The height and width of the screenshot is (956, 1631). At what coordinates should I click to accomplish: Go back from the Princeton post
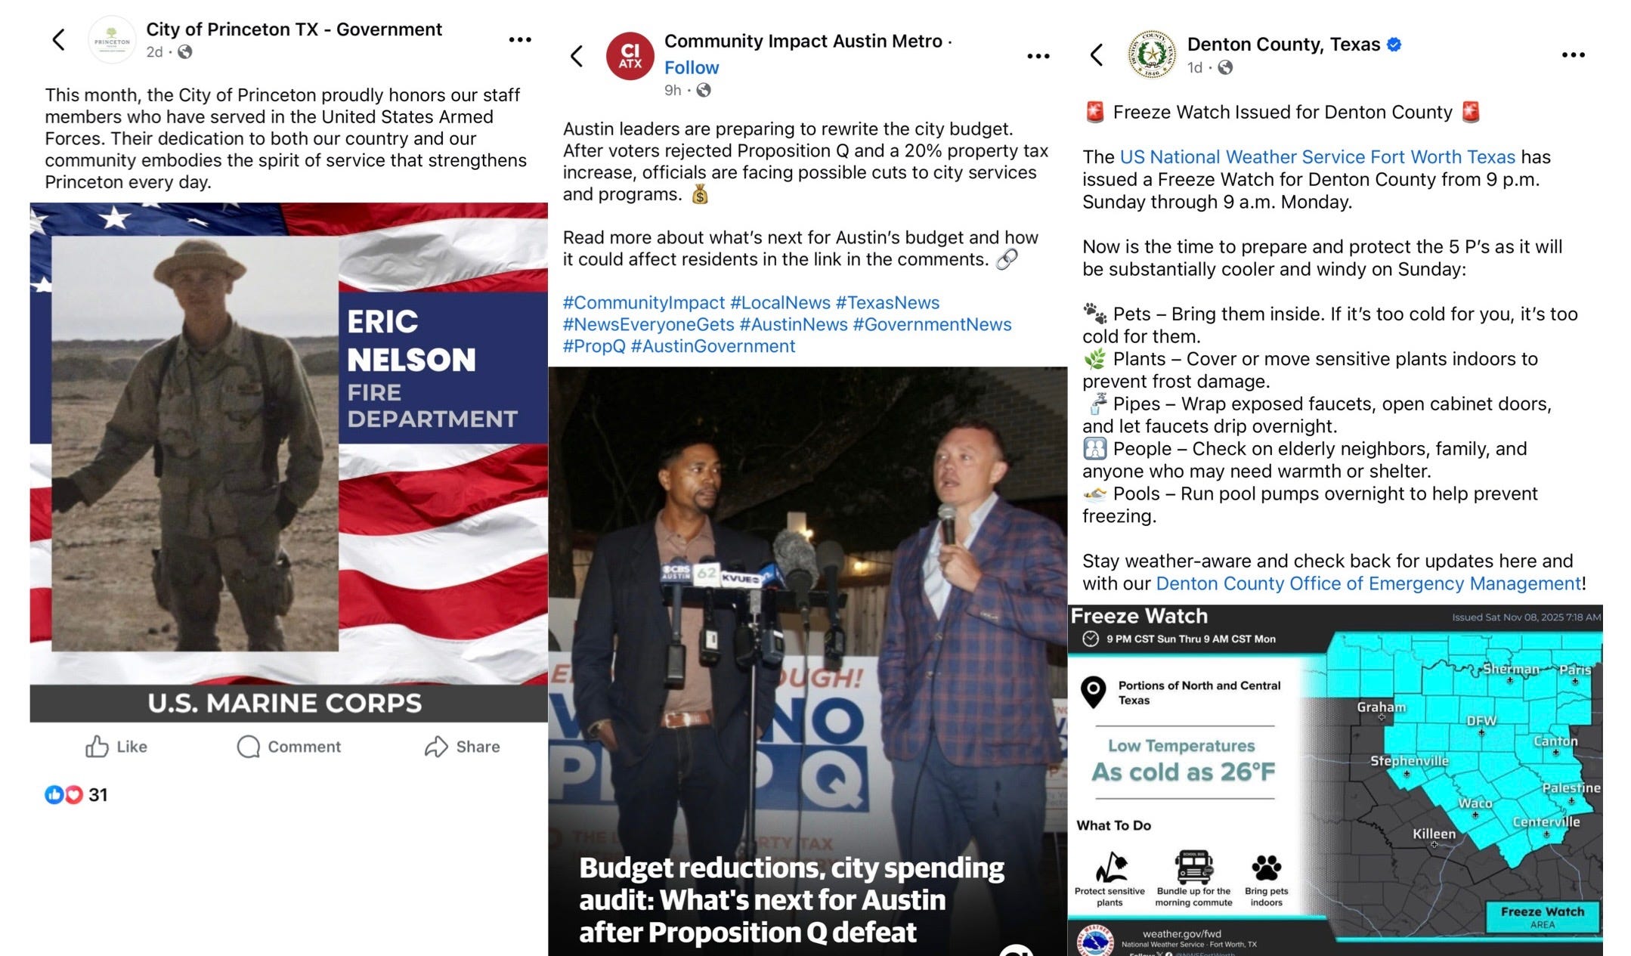click(x=59, y=40)
